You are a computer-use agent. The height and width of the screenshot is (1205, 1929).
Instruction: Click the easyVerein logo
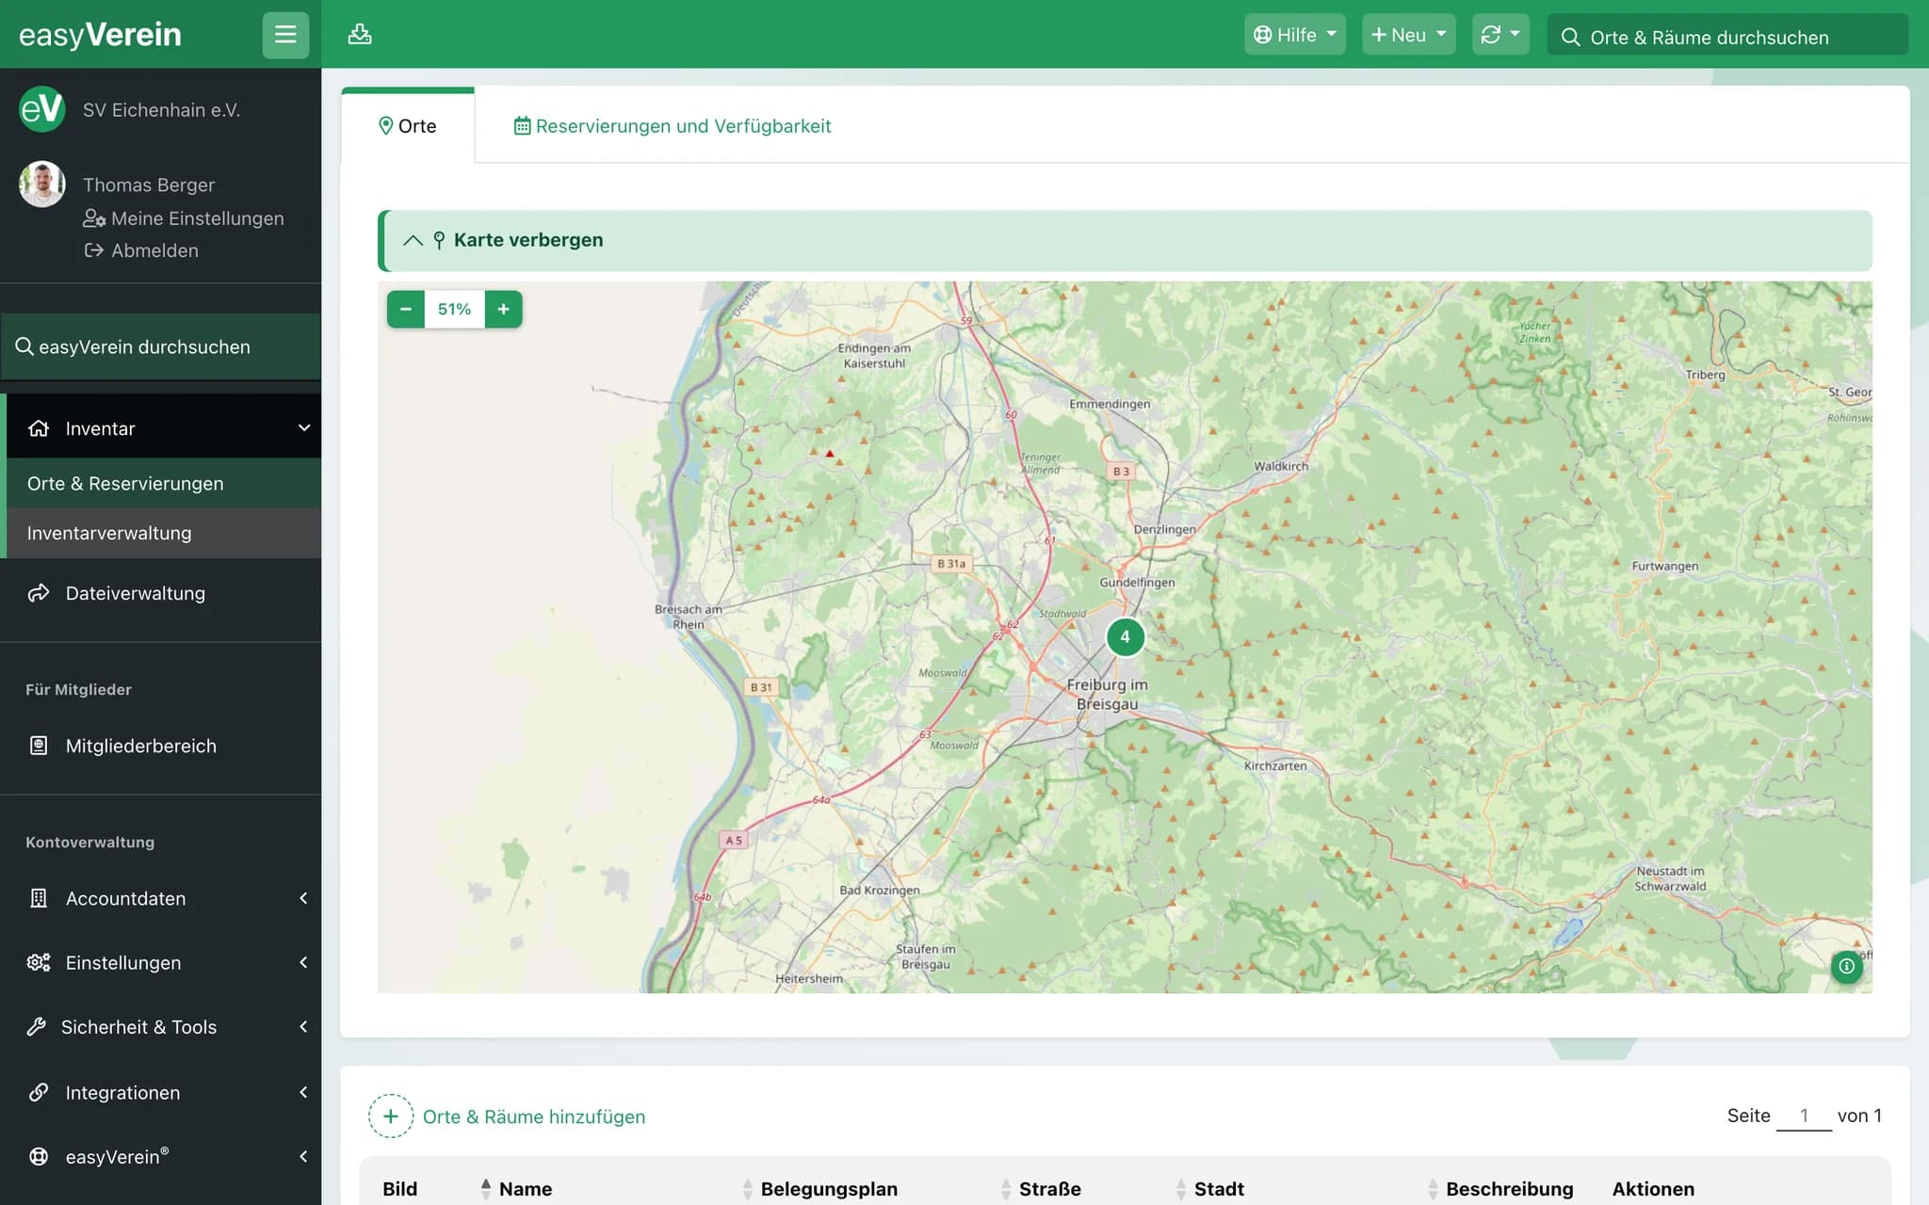pos(100,35)
